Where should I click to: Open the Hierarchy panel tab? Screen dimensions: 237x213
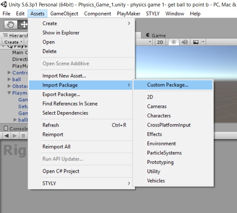[x=15, y=35]
